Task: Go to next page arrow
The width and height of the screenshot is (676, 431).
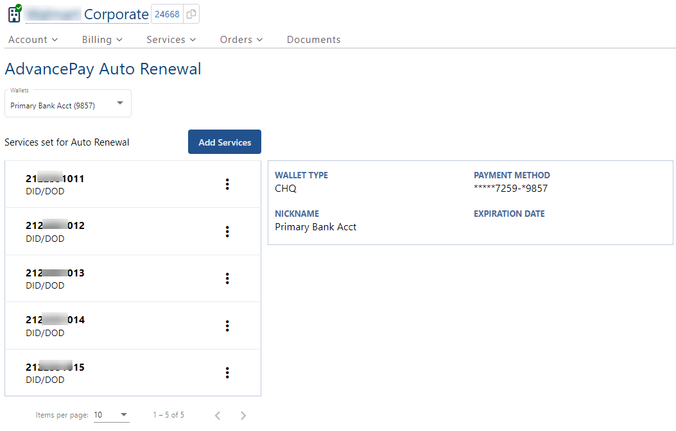Action: tap(243, 416)
